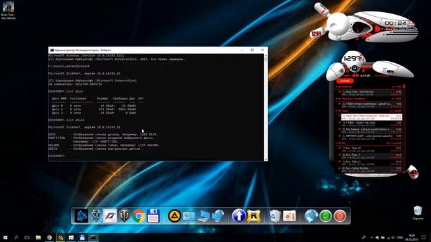The image size is (431, 242).
Task: Open the taskbar clock and date
Action: point(411,237)
